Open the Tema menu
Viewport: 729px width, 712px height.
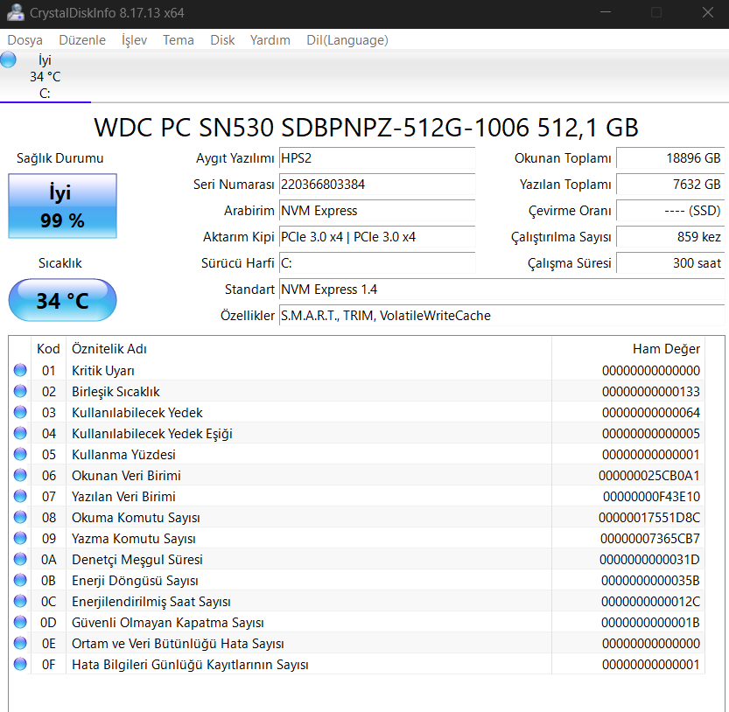[178, 40]
